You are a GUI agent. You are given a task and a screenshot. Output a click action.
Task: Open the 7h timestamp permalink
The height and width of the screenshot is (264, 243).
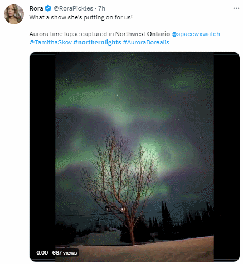(101, 8)
